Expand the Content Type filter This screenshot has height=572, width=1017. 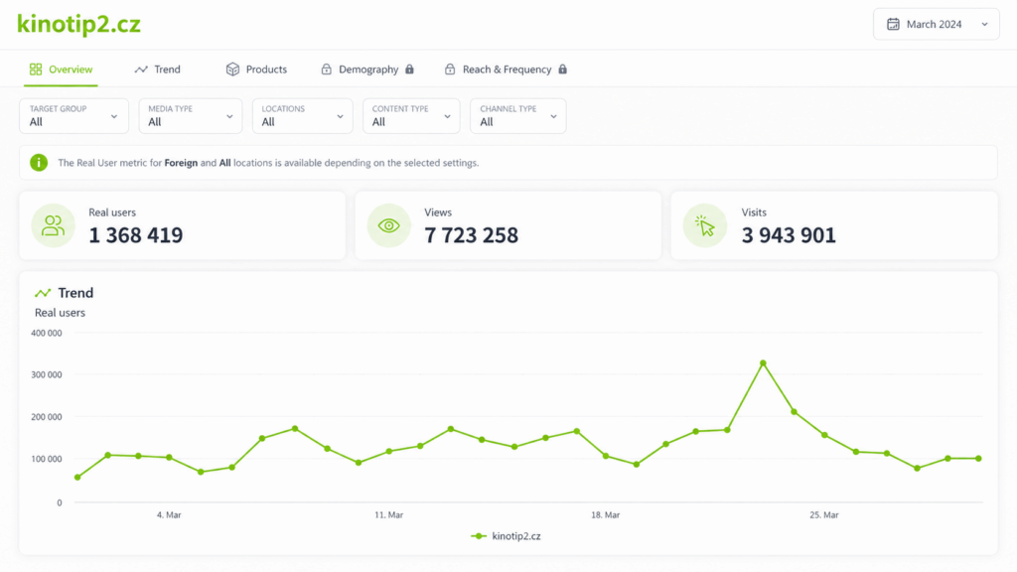point(411,116)
